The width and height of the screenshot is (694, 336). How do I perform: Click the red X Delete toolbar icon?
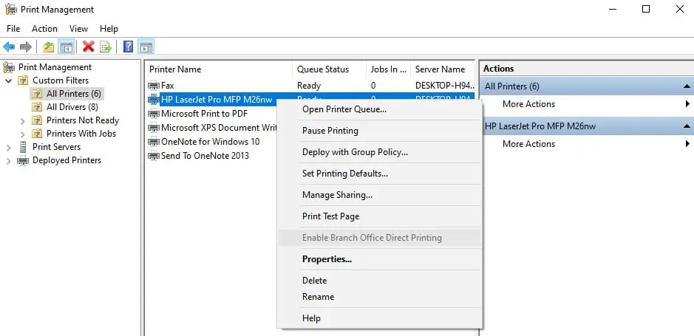click(89, 47)
